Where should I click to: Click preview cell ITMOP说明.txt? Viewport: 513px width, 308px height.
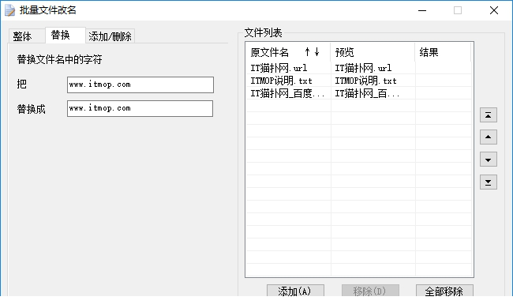[365, 81]
